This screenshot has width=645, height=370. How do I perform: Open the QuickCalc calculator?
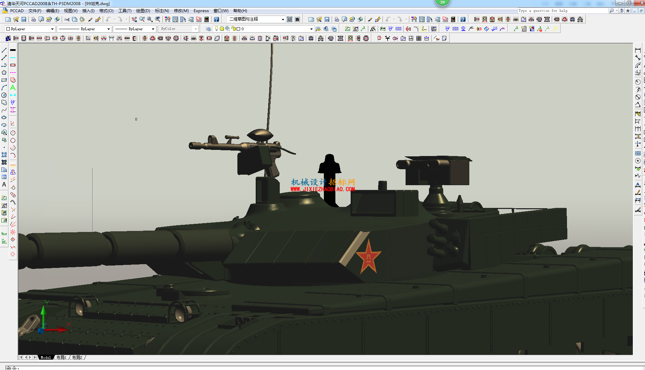pyautogui.click(x=207, y=19)
